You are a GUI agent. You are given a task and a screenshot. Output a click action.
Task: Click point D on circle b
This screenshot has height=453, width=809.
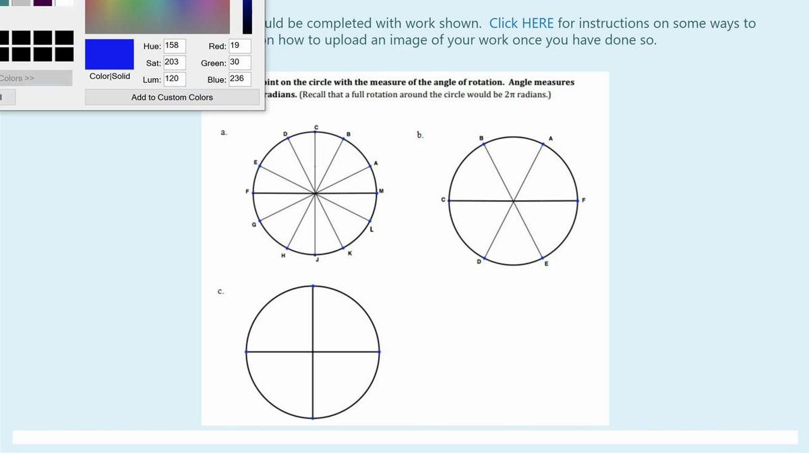coord(485,258)
